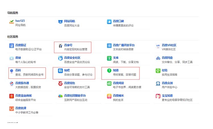Image resolution: width=213 pixels, height=129 pixels.
Task: Open the 知道 title link
Action: [116, 70]
